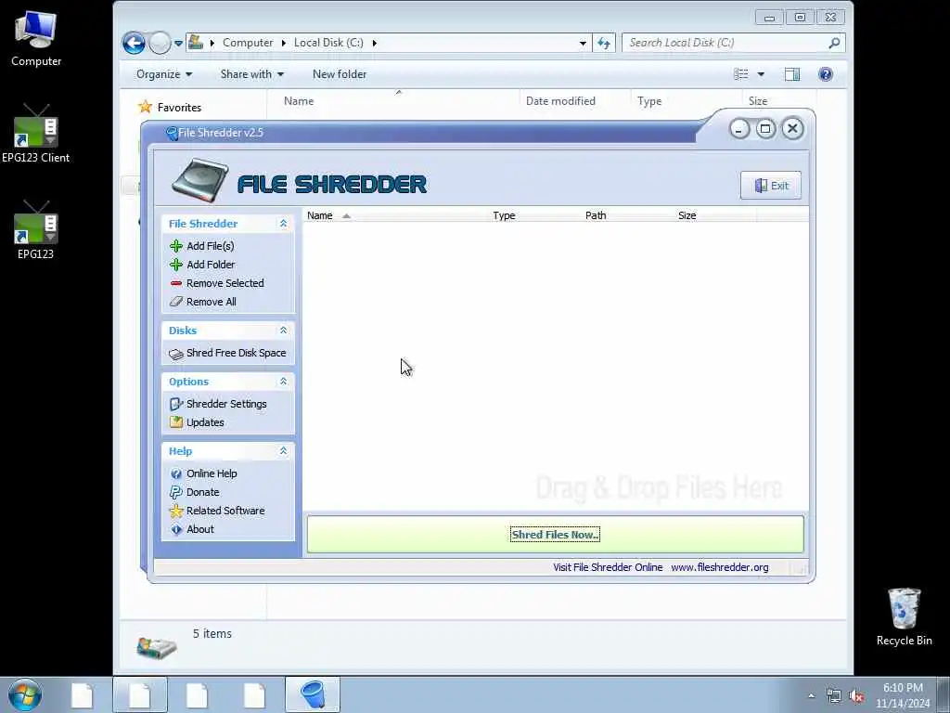Viewport: 950px width, 713px height.
Task: Select the Recycle Bin desktop icon
Action: point(904,616)
